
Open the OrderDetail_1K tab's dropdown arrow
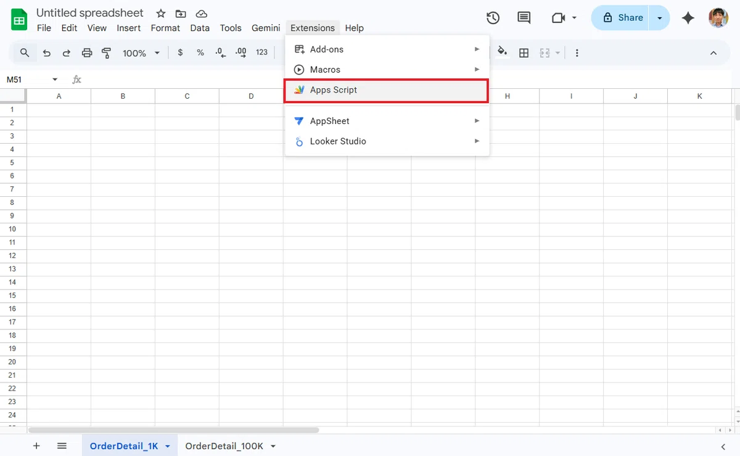[167, 446]
